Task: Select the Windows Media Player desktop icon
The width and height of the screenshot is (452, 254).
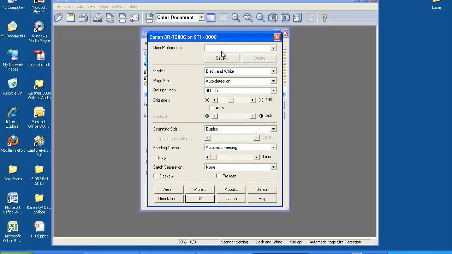Action: click(39, 32)
